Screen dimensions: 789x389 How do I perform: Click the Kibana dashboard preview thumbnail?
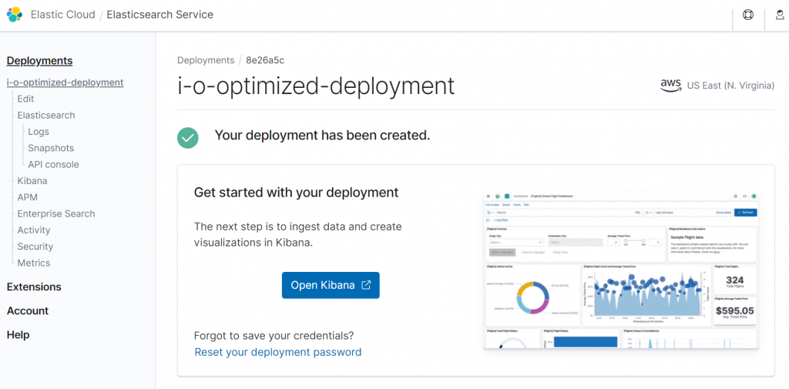(620, 270)
